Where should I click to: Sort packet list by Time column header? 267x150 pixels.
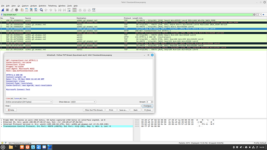click(17, 18)
